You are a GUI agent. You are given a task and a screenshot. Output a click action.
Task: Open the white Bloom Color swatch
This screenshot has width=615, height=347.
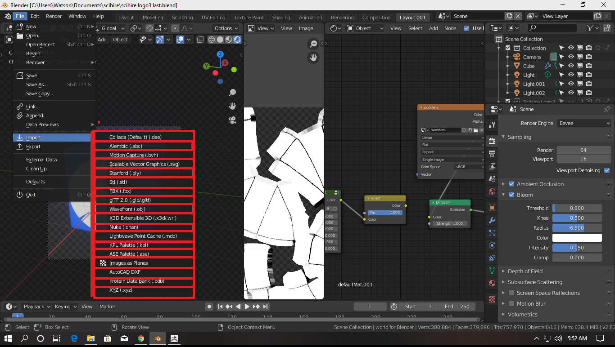pos(577,238)
